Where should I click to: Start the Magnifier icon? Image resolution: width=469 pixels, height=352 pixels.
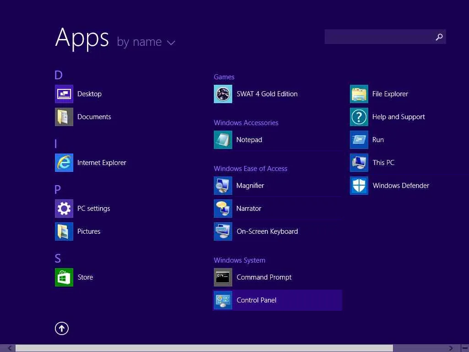click(223, 186)
